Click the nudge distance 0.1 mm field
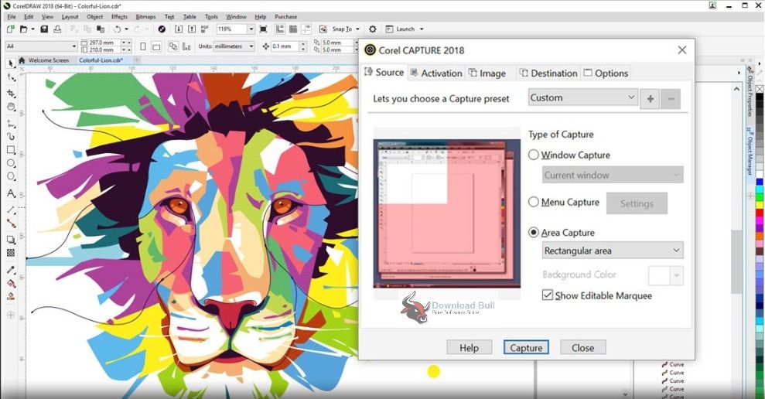This screenshot has height=399, width=765. [x=285, y=46]
